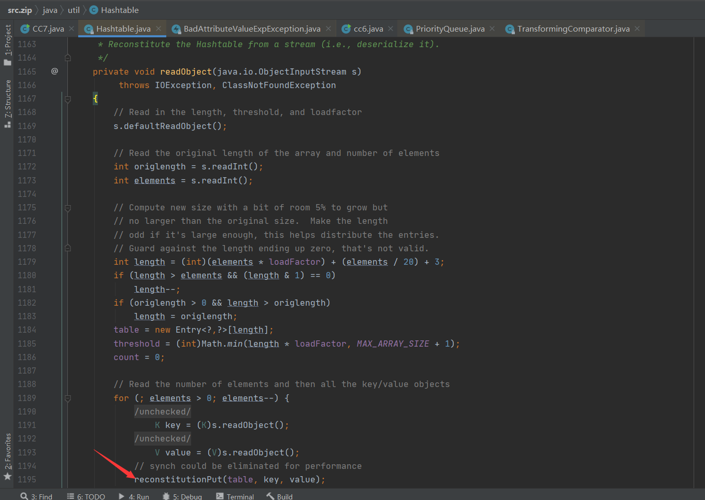Click line number 1195 in the gutter

pos(27,479)
